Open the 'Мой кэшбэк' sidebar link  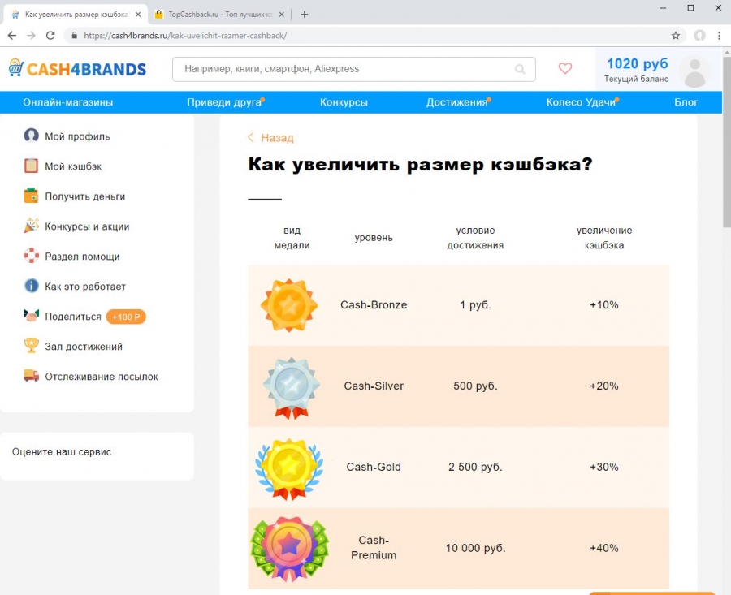click(73, 166)
